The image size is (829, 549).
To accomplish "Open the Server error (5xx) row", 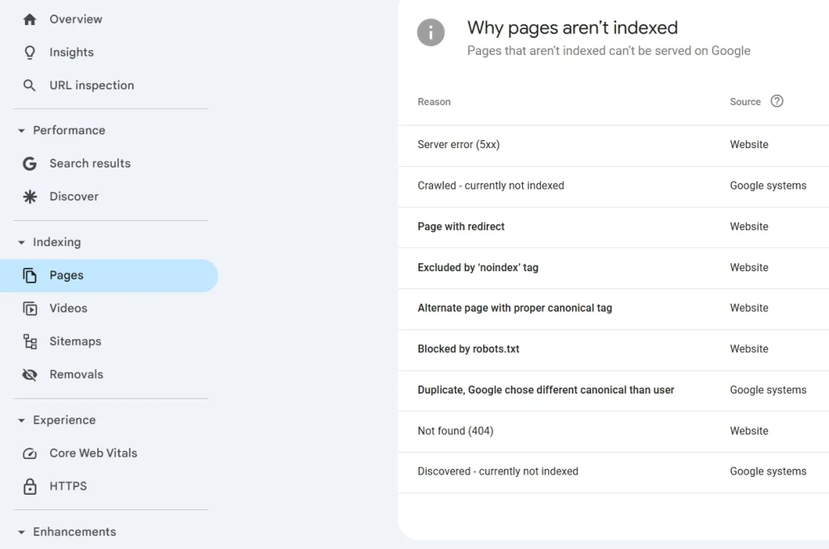I will coord(458,145).
